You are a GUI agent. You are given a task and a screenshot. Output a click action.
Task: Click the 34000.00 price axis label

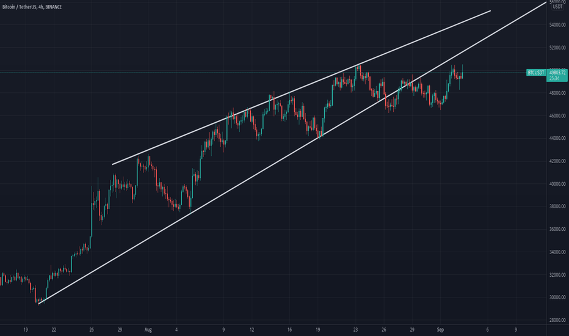tap(557, 252)
